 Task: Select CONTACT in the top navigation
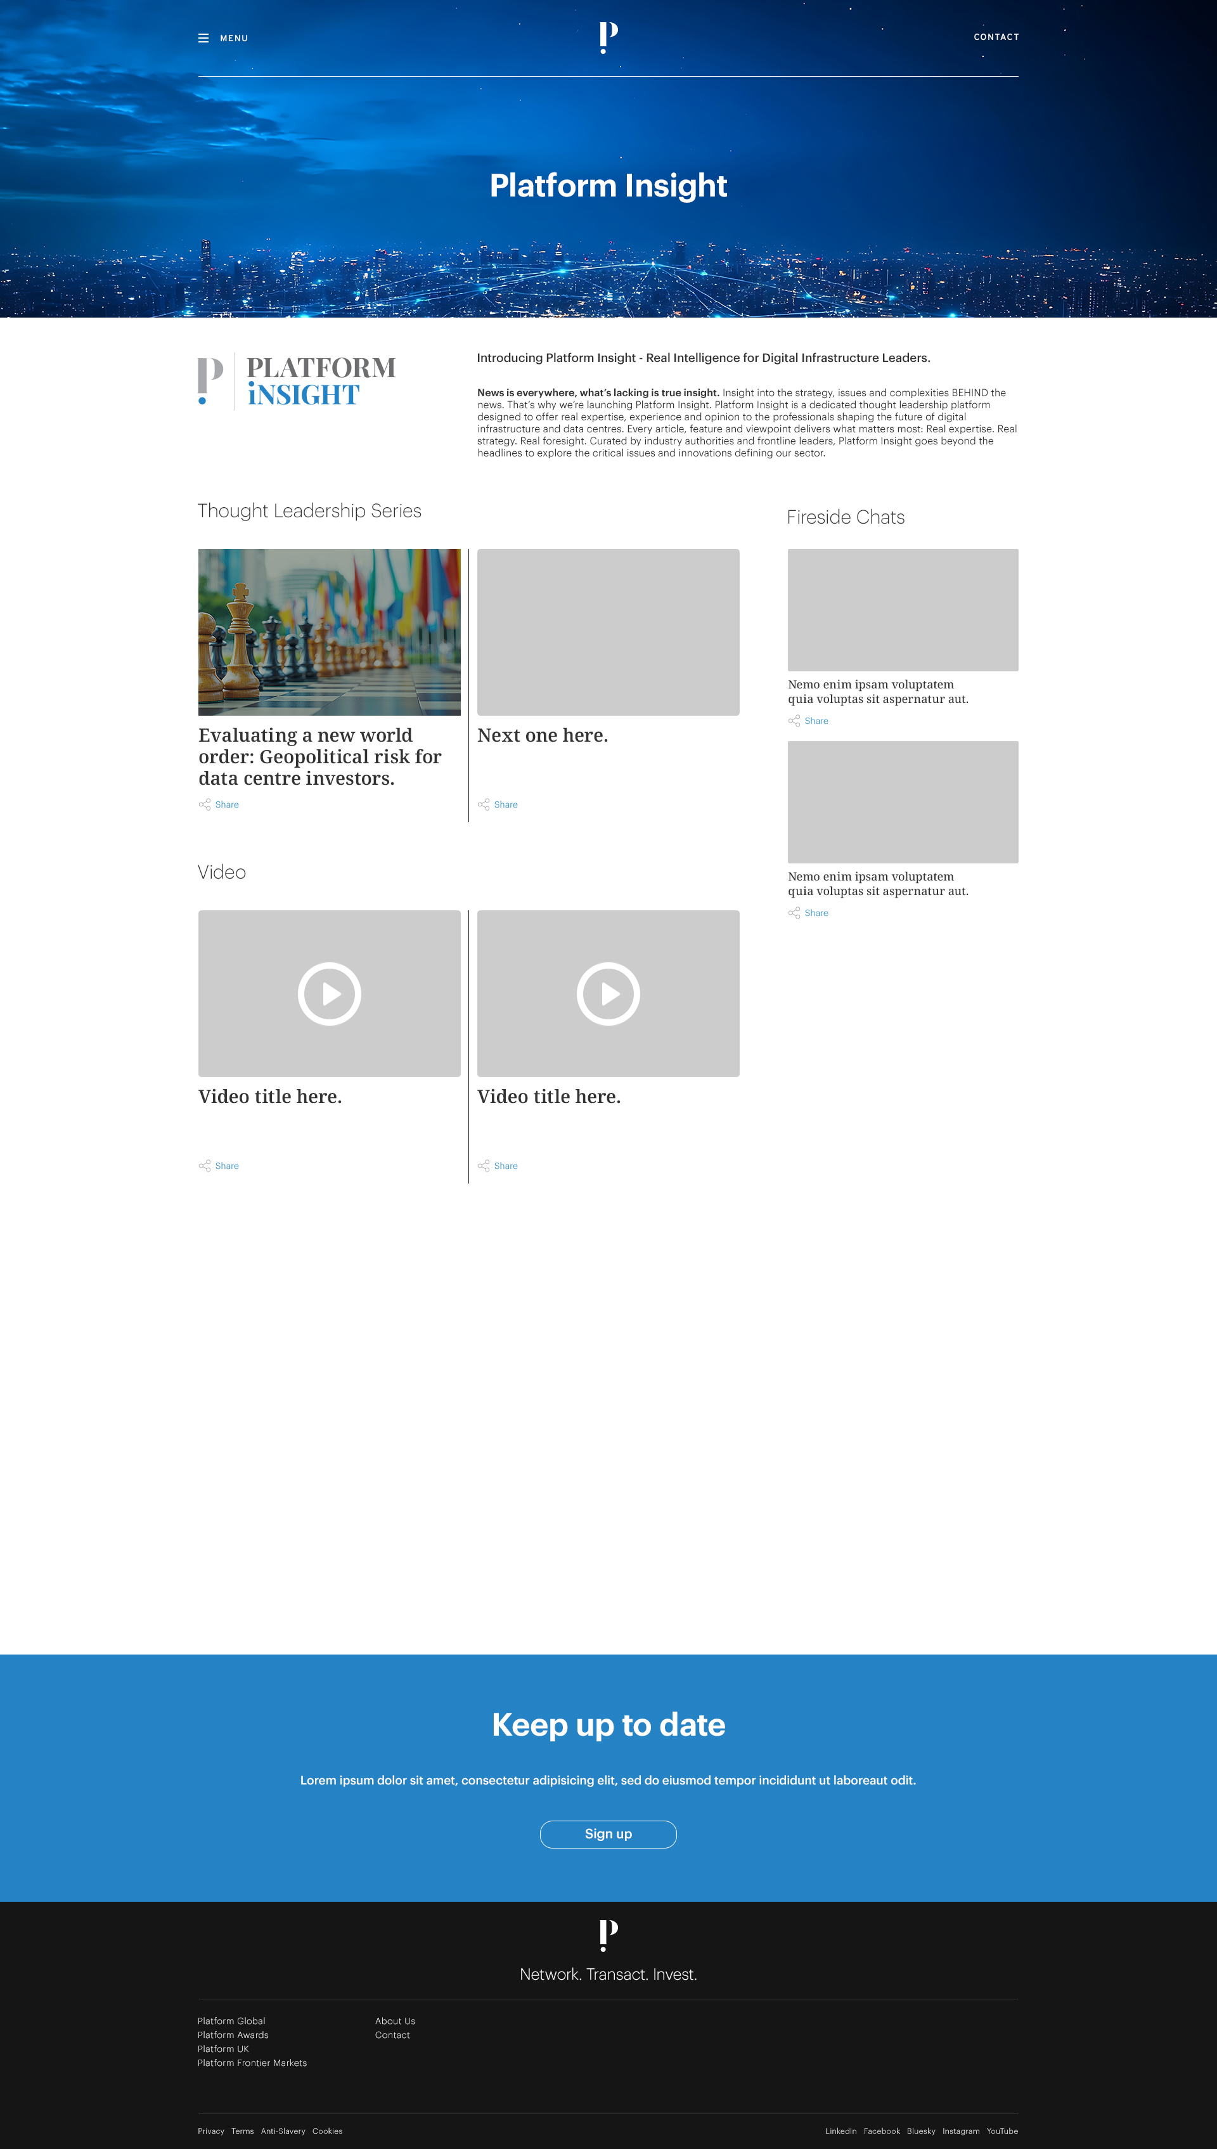tap(996, 37)
